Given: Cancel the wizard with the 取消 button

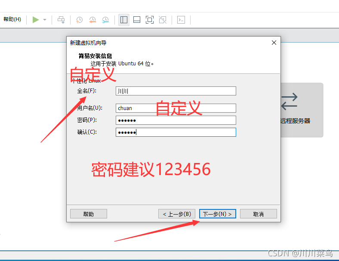Looking at the screenshot, I should (259, 214).
